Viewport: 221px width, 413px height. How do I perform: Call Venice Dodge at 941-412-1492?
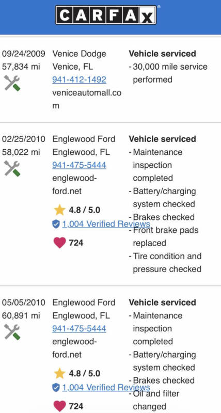coord(79,80)
